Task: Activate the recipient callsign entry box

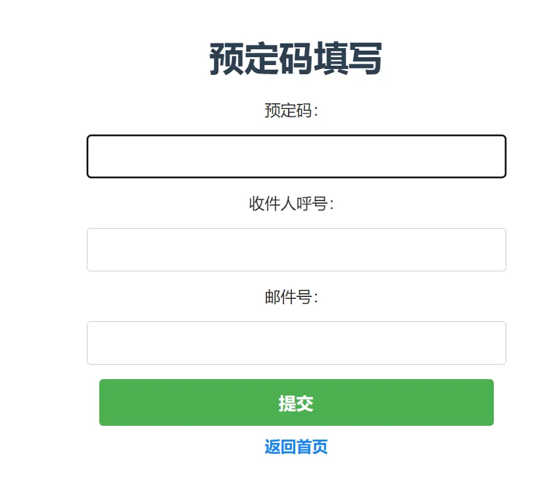Action: 296,250
